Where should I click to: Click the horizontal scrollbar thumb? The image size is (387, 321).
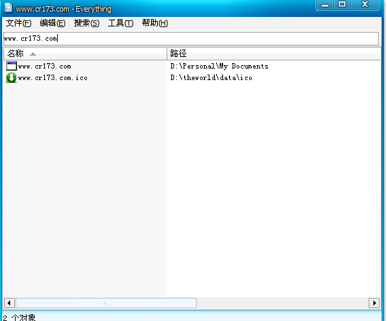tap(106, 303)
